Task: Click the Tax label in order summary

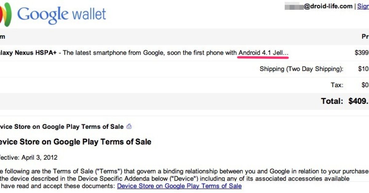Action: pyautogui.click(x=337, y=85)
